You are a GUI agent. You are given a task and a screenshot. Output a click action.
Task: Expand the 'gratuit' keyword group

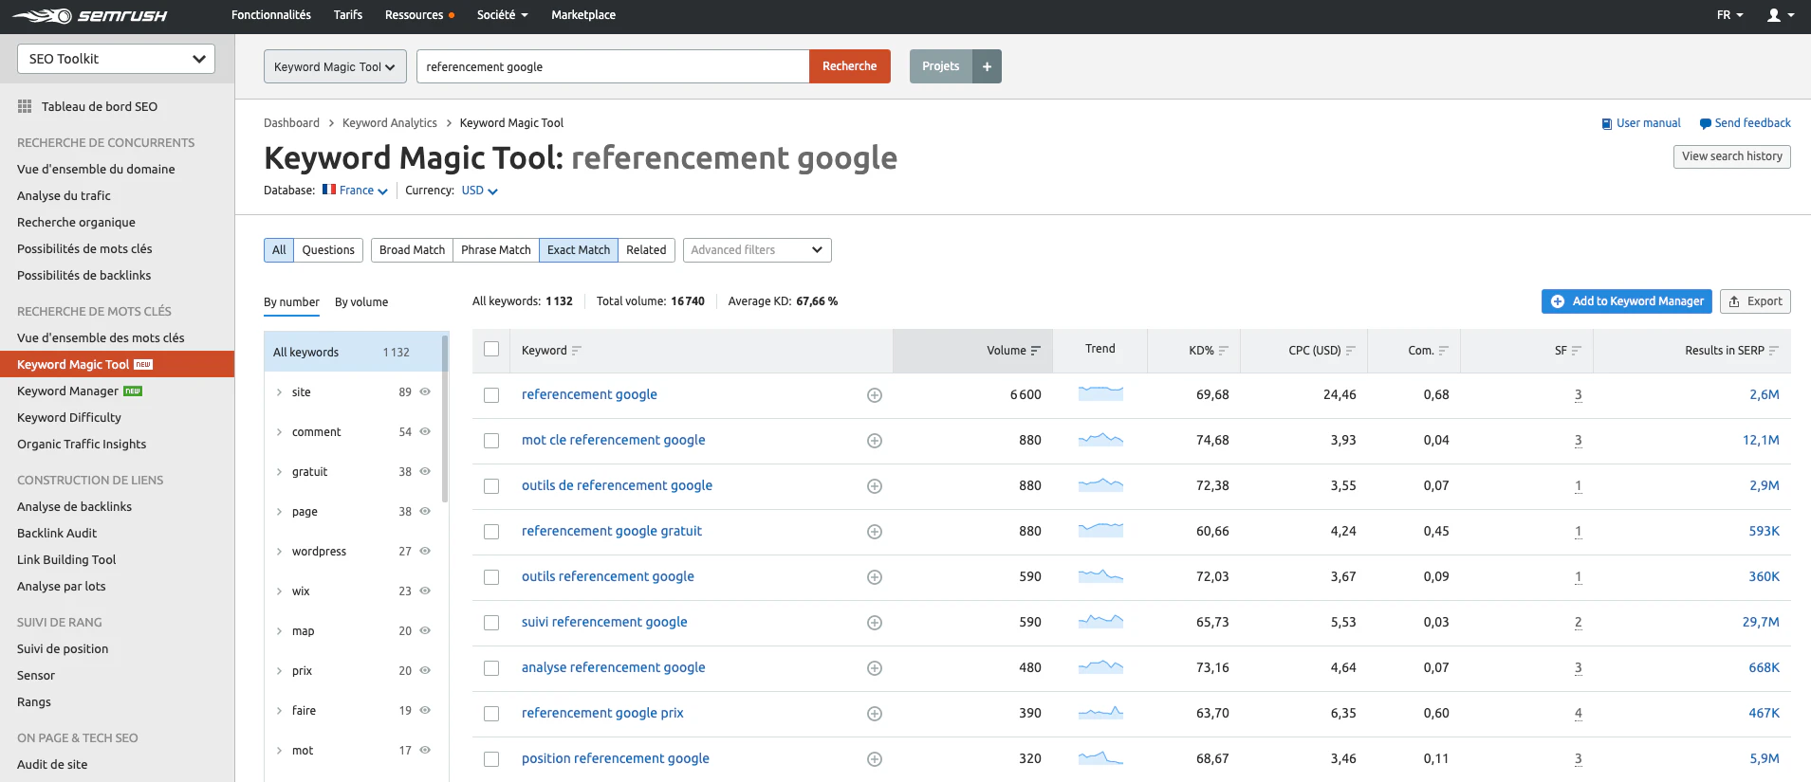(279, 472)
